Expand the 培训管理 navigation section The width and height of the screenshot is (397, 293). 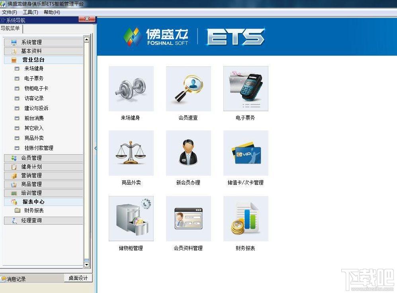[x=43, y=193]
